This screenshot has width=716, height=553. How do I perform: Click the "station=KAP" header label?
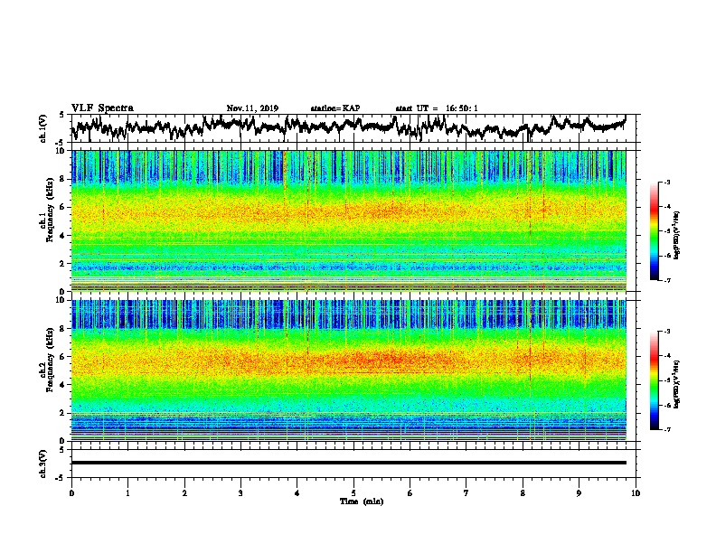click(335, 108)
